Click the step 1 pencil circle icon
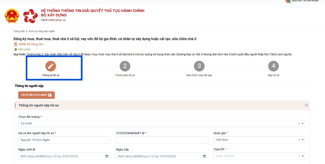The image size is (325, 164). (51, 66)
